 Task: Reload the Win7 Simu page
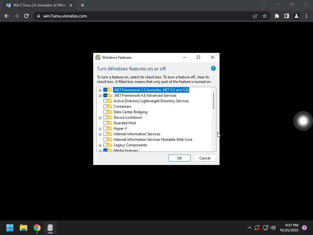point(26,16)
